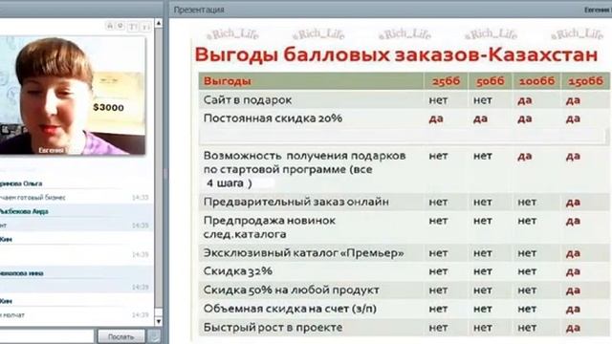612x344 pixels.
Task: Click the Эксклюзивный каталог «Премьер» row label
Action: [304, 253]
